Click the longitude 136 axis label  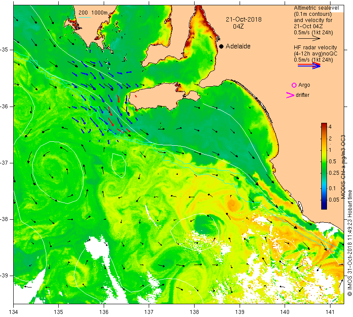click(x=104, y=312)
